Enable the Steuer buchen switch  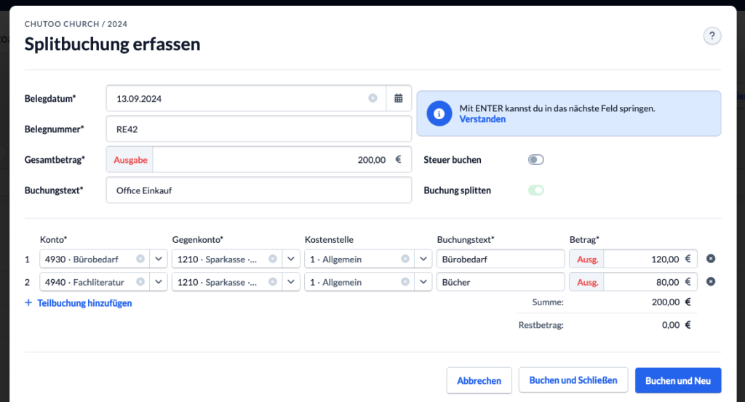pyautogui.click(x=536, y=159)
